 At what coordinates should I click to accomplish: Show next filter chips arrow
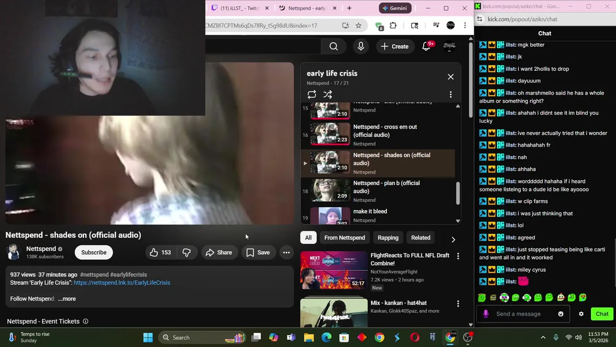[453, 239]
